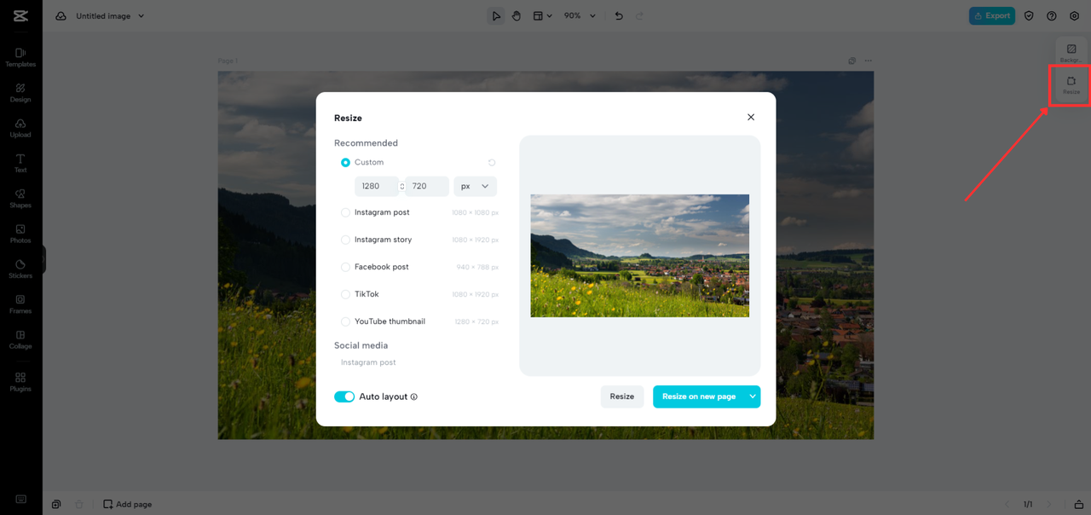Click the keyboard shortcuts icon bottom-left
The image size is (1091, 515).
tap(20, 500)
